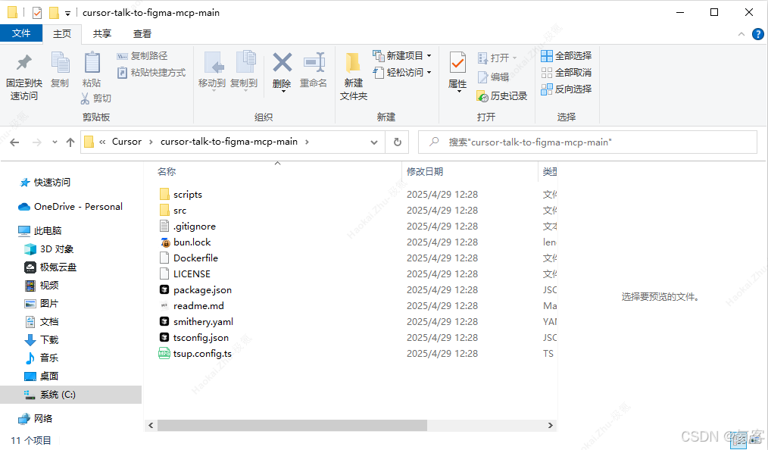The height and width of the screenshot is (450, 768).
Task: Click Invert Selection (反向选择)
Action: coord(567,89)
